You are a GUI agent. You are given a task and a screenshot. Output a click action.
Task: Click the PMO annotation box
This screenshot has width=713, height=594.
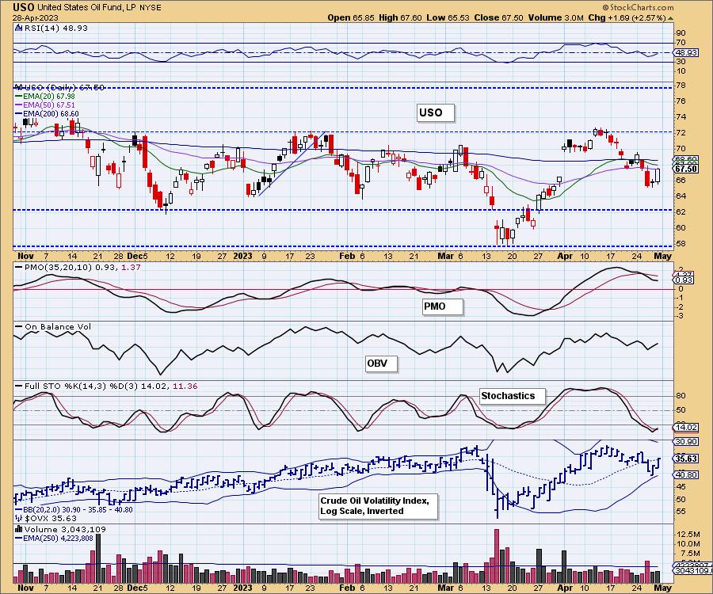(x=443, y=307)
